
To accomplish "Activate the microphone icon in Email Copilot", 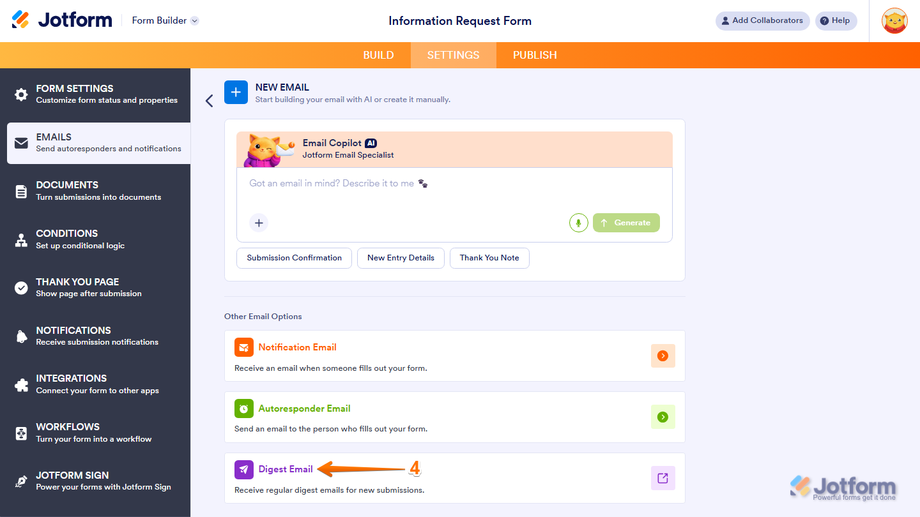I will tap(578, 222).
